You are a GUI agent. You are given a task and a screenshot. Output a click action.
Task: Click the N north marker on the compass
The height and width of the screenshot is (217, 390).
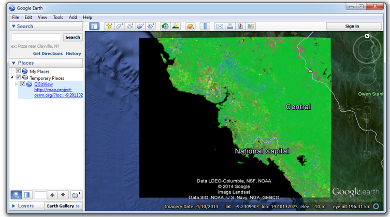pos(367,36)
